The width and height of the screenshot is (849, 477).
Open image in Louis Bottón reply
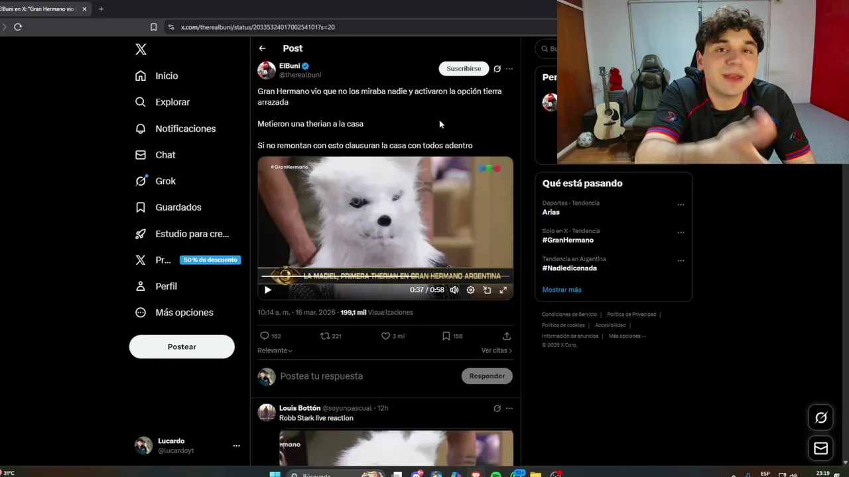[396, 448]
